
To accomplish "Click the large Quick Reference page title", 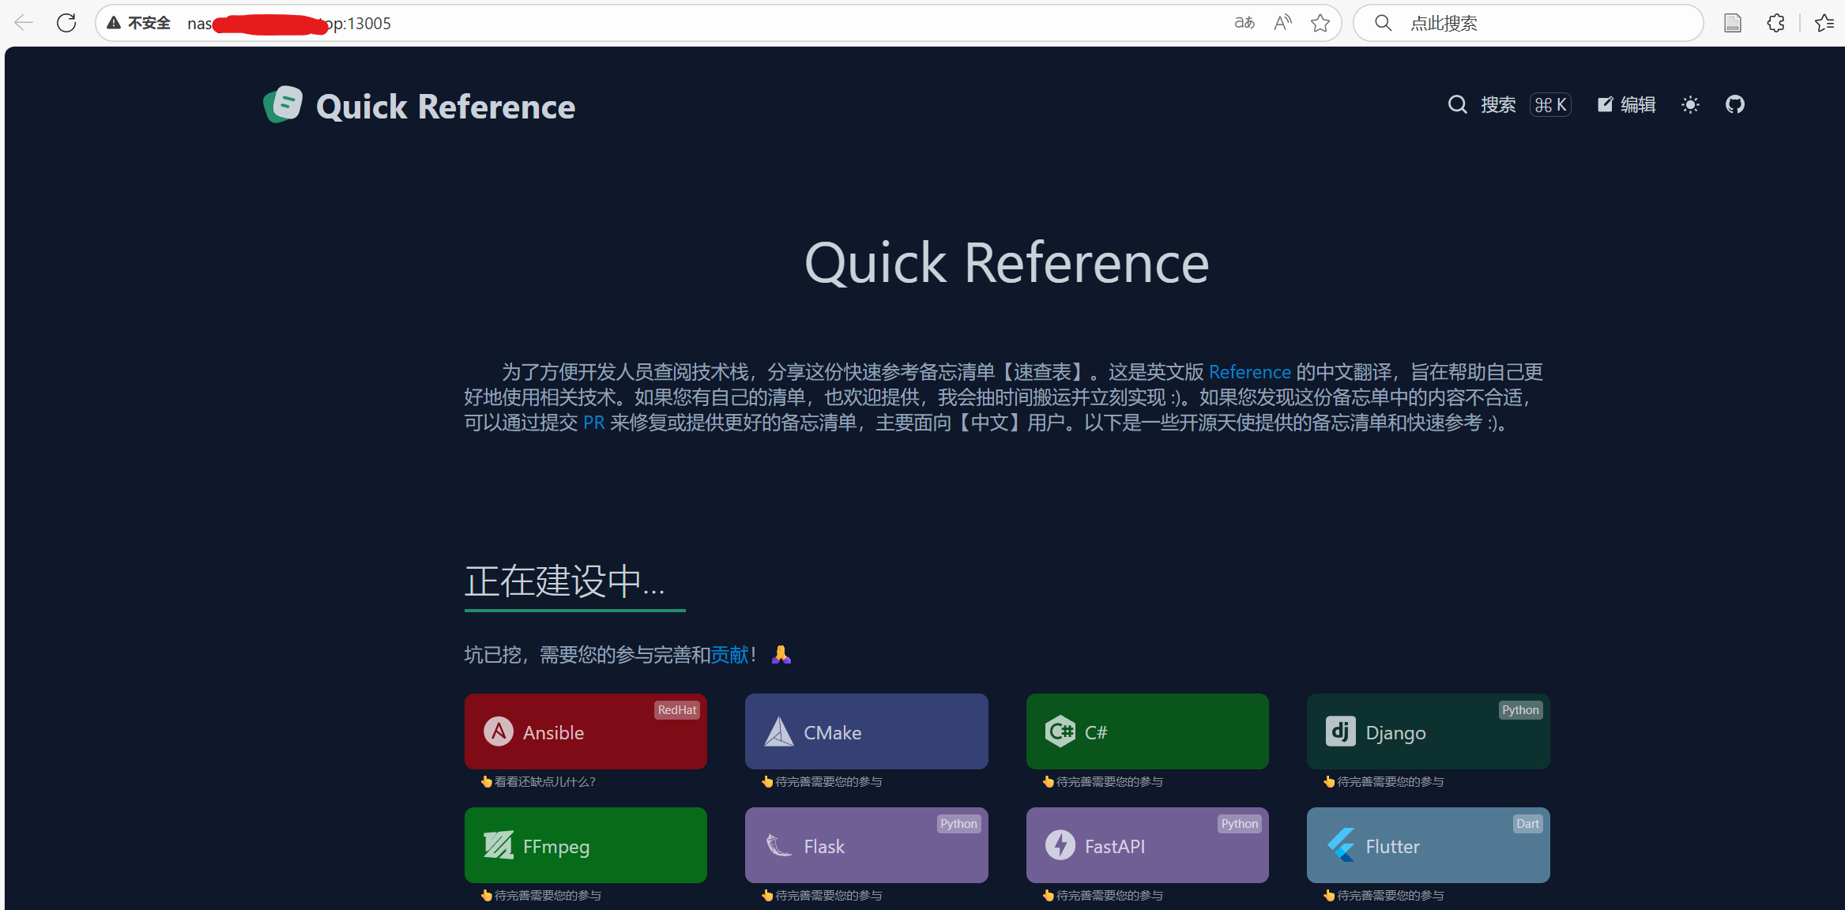I will point(1007,263).
